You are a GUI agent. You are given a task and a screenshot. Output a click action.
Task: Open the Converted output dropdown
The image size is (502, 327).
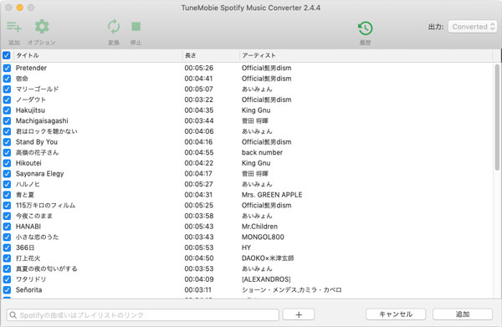473,27
